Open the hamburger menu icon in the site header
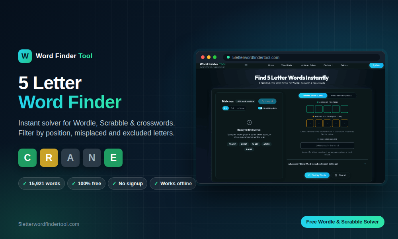398x239 pixels. [246, 65]
